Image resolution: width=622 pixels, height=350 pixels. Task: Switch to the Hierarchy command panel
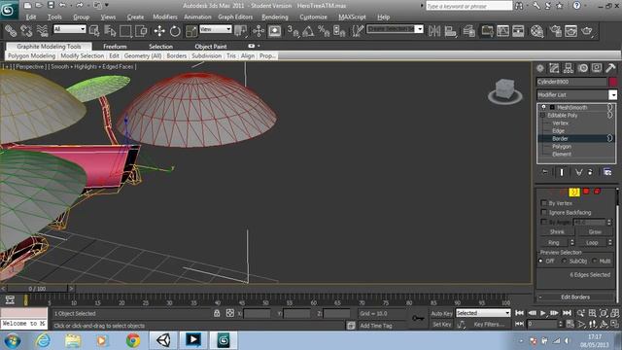(569, 68)
